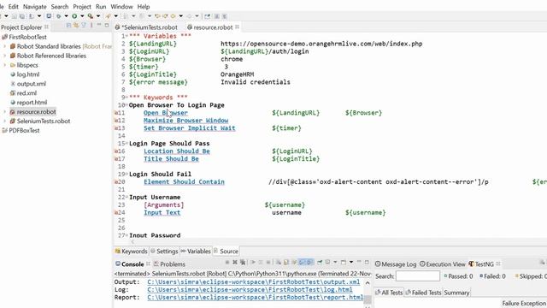The height and width of the screenshot is (308, 547).
Task: Collapse the Input Username keyword fold
Action: tap(126, 198)
